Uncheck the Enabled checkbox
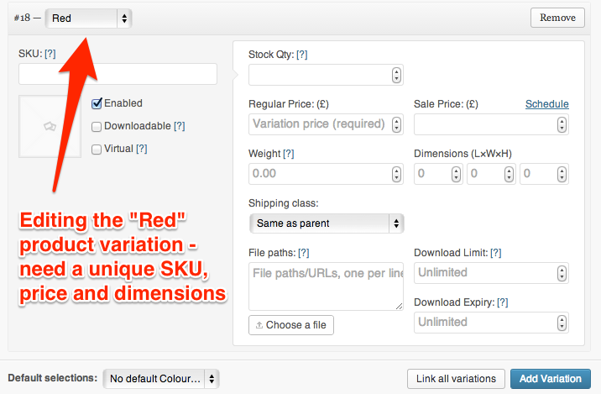 tap(97, 103)
